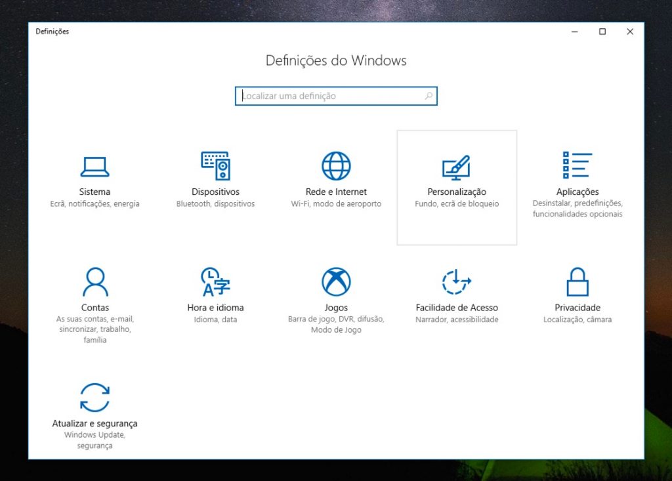Click the search magnifier icon
The width and height of the screenshot is (672, 481).
(427, 96)
